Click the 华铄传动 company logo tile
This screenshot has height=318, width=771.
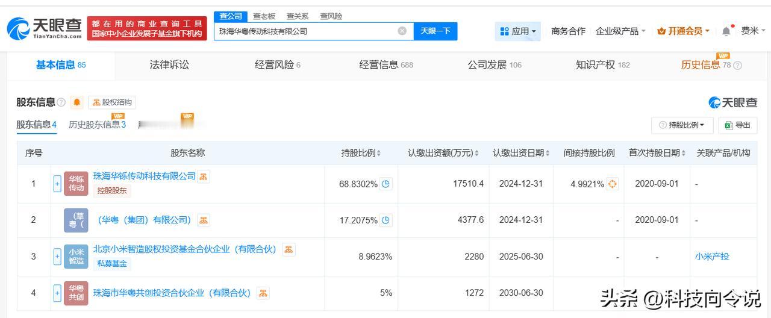(x=76, y=184)
